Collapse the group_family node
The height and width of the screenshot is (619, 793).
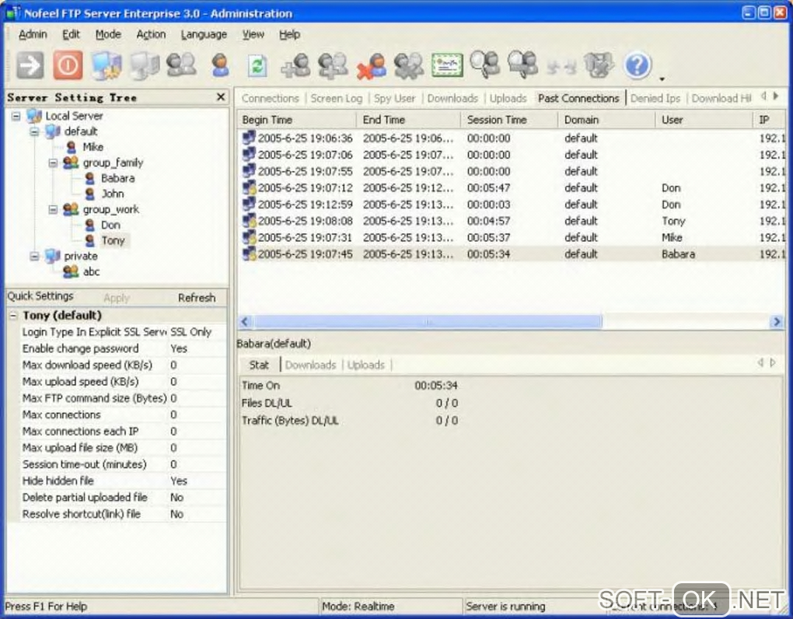click(x=53, y=163)
